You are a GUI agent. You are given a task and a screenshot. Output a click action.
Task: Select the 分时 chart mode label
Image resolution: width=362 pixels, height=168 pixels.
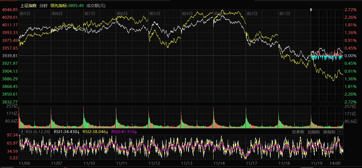(x=43, y=5)
